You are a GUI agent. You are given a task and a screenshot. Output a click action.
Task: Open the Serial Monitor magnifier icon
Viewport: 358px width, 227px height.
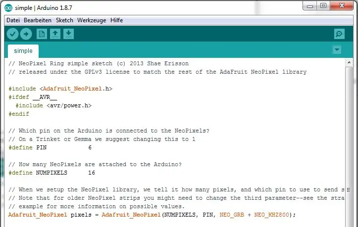point(339,34)
